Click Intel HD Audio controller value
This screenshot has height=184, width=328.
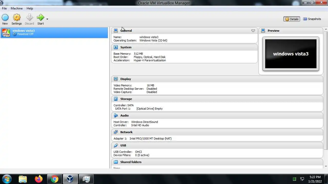140,125
